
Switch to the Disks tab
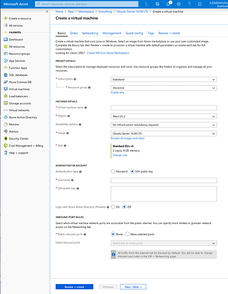(x=74, y=33)
